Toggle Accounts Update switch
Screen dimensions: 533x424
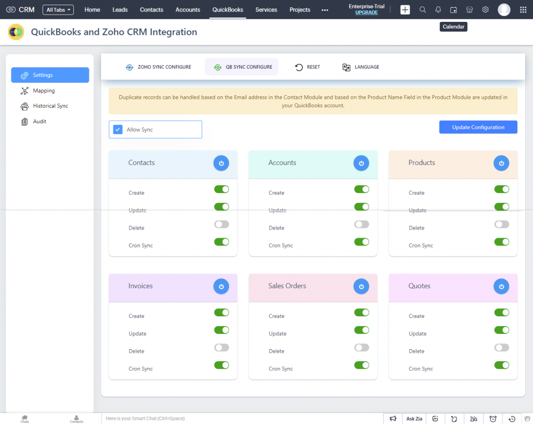[x=362, y=207]
